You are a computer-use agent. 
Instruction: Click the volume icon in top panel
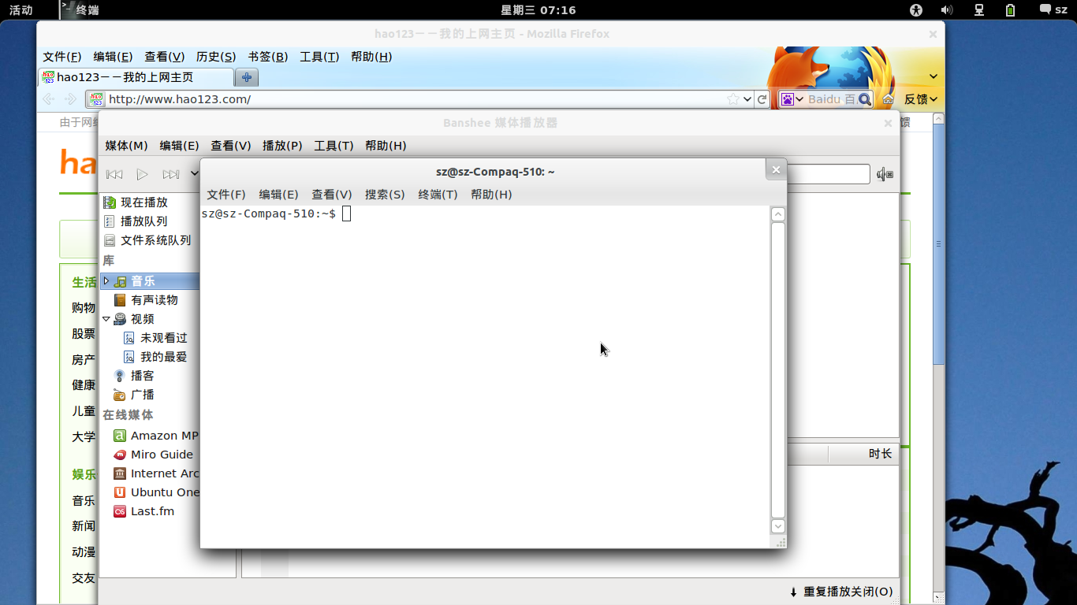pos(947,10)
